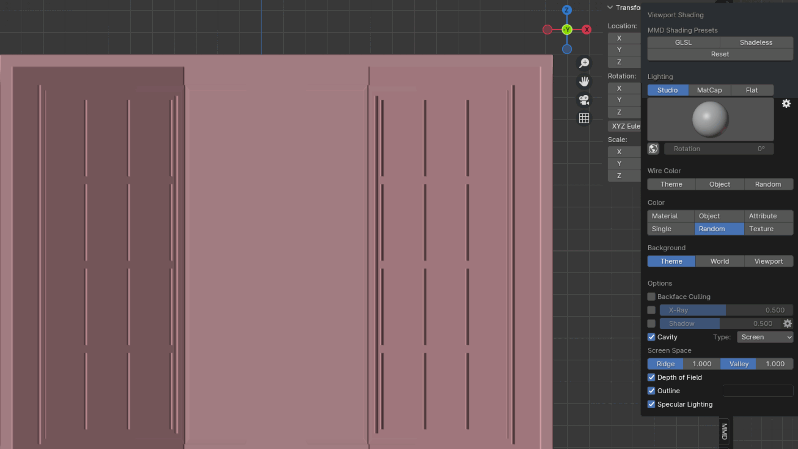Click the red X axis gizmo
The image size is (798, 449).
coord(586,30)
